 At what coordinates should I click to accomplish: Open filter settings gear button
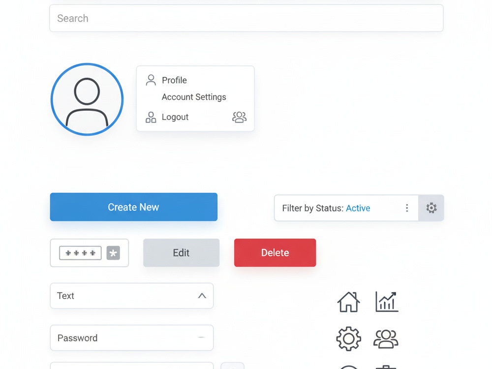tap(431, 208)
